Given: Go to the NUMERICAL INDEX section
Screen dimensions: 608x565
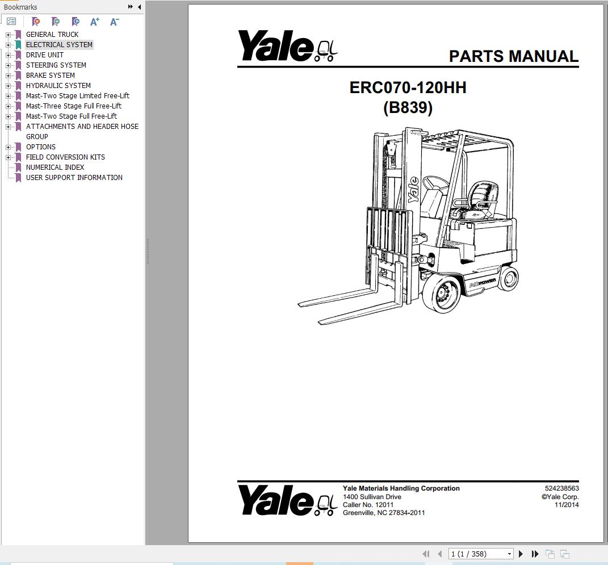Looking at the screenshot, I should [x=54, y=167].
